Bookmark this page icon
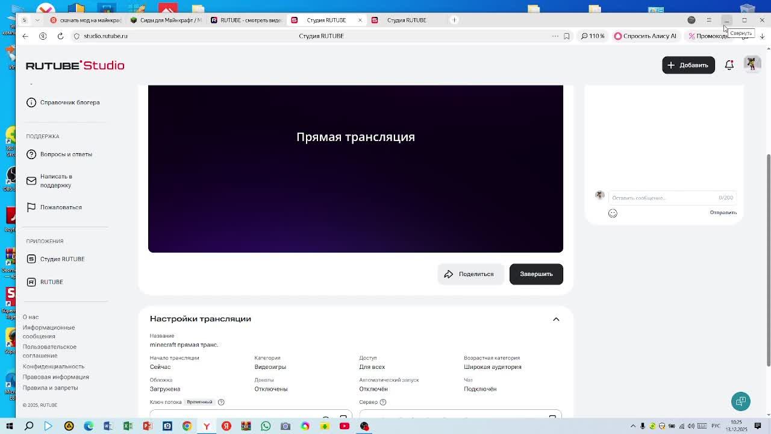Viewport: 771px width, 434px height. (x=567, y=36)
